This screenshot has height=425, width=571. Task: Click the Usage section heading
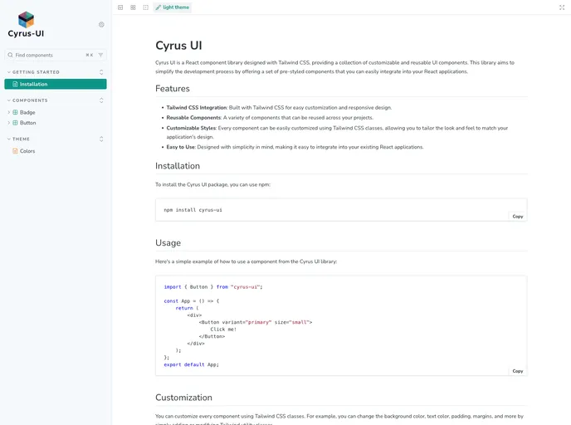point(168,243)
